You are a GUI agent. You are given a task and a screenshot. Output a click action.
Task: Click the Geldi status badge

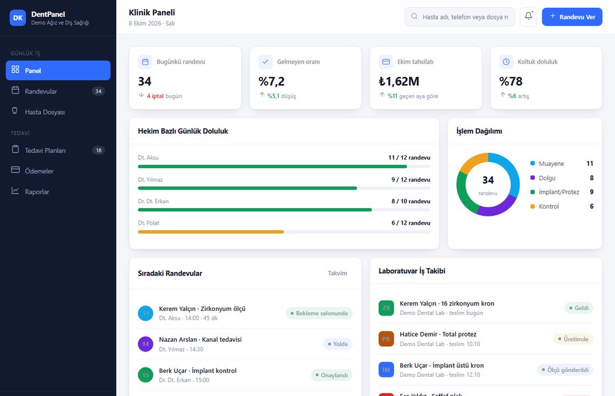tap(579, 308)
